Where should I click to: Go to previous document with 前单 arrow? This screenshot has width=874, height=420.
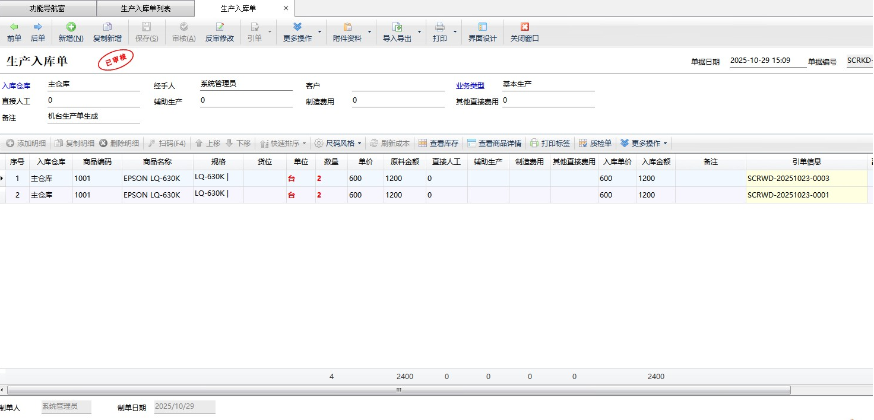pos(14,27)
